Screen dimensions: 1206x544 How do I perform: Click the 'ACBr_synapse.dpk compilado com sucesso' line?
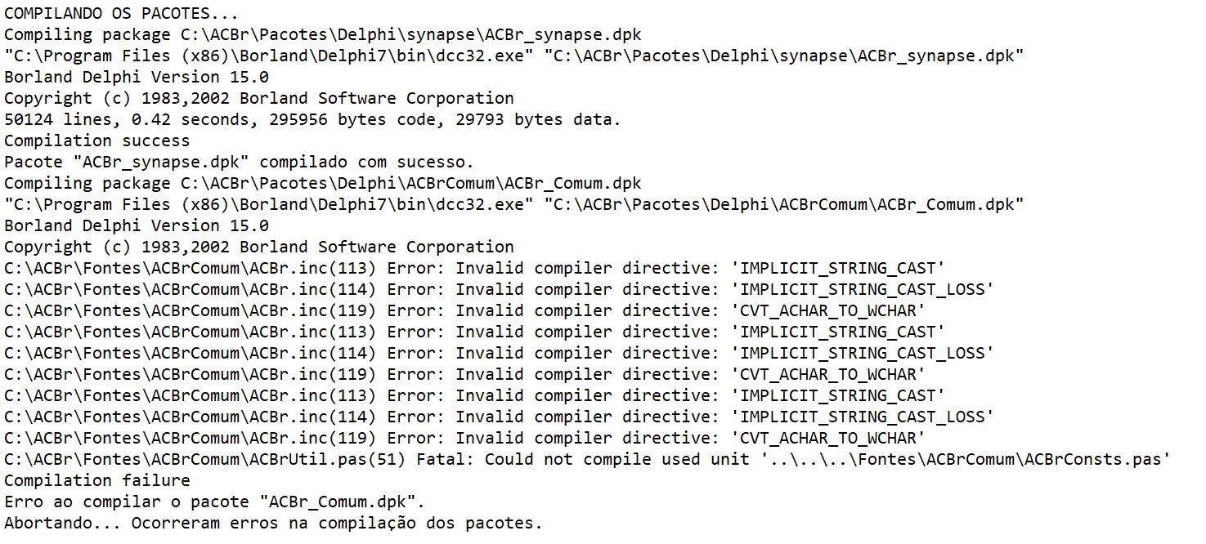240,163
